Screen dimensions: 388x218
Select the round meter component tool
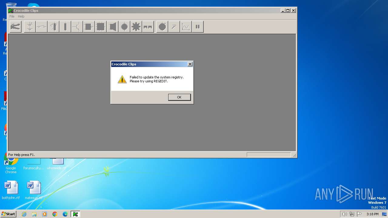[124, 27]
